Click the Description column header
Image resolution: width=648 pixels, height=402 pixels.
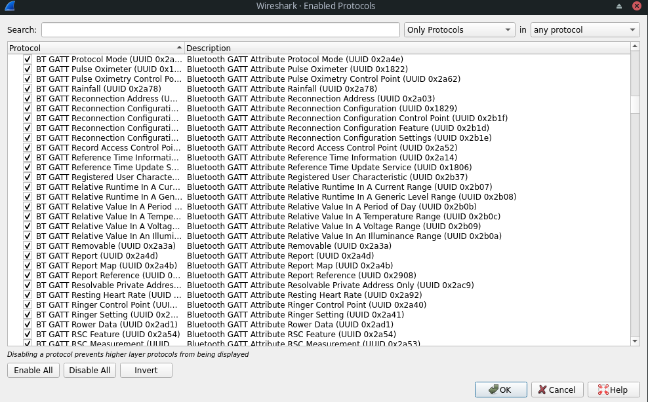click(407, 48)
